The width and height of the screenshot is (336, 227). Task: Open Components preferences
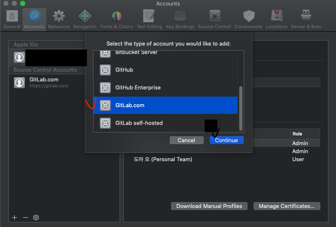(x=248, y=20)
